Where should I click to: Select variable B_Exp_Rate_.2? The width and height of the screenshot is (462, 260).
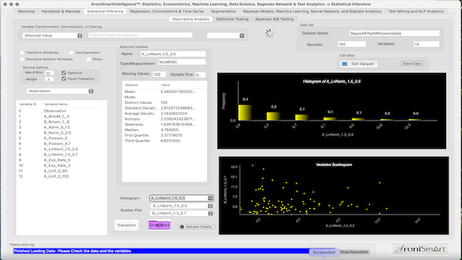point(61,165)
